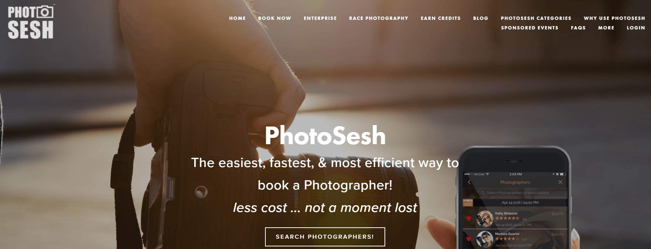Image resolution: width=651 pixels, height=249 pixels.
Task: Tap the back chevron on phone mockup
Action: click(x=469, y=182)
